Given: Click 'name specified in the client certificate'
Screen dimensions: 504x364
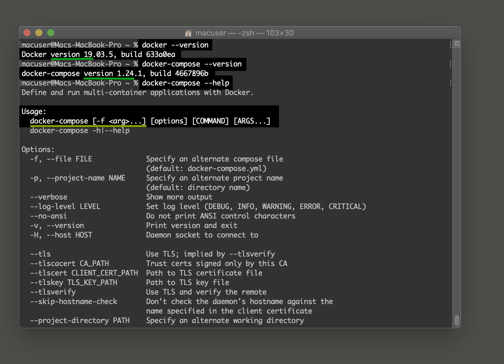Looking at the screenshot, I should pyautogui.click(x=229, y=311).
